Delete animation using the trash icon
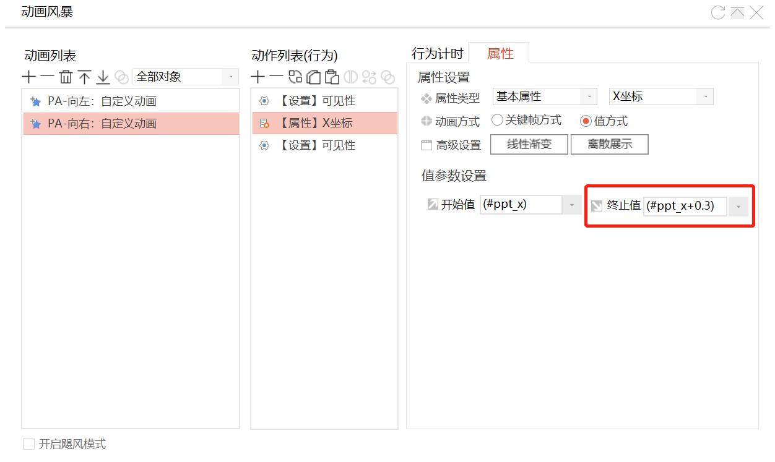Screen dimensions: 775x462 [66, 77]
